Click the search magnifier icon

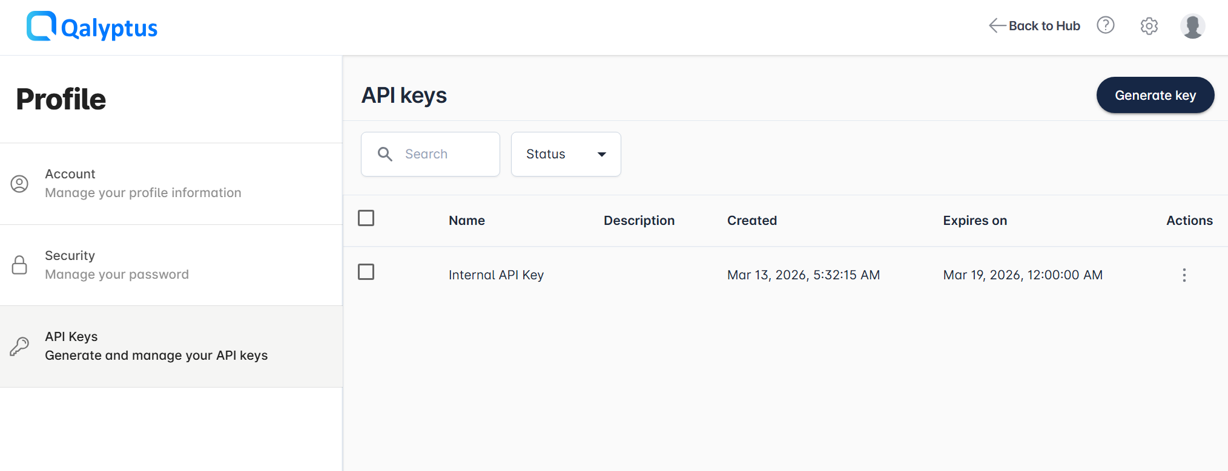tap(385, 154)
